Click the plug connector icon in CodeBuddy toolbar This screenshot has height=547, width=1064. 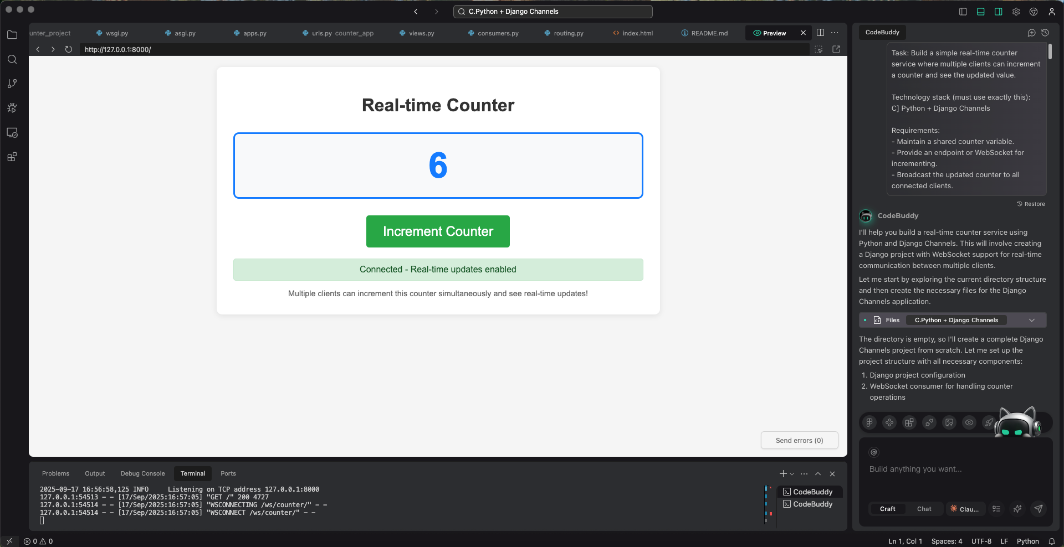[x=929, y=422]
